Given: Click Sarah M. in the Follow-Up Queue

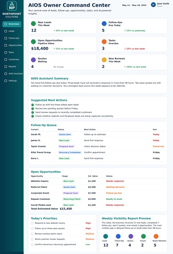Looking at the screenshot, I should 36,135.
